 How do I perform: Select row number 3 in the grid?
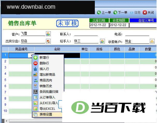5,67
